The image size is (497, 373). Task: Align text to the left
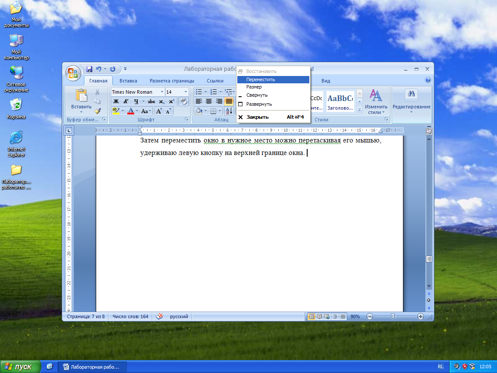tap(199, 101)
